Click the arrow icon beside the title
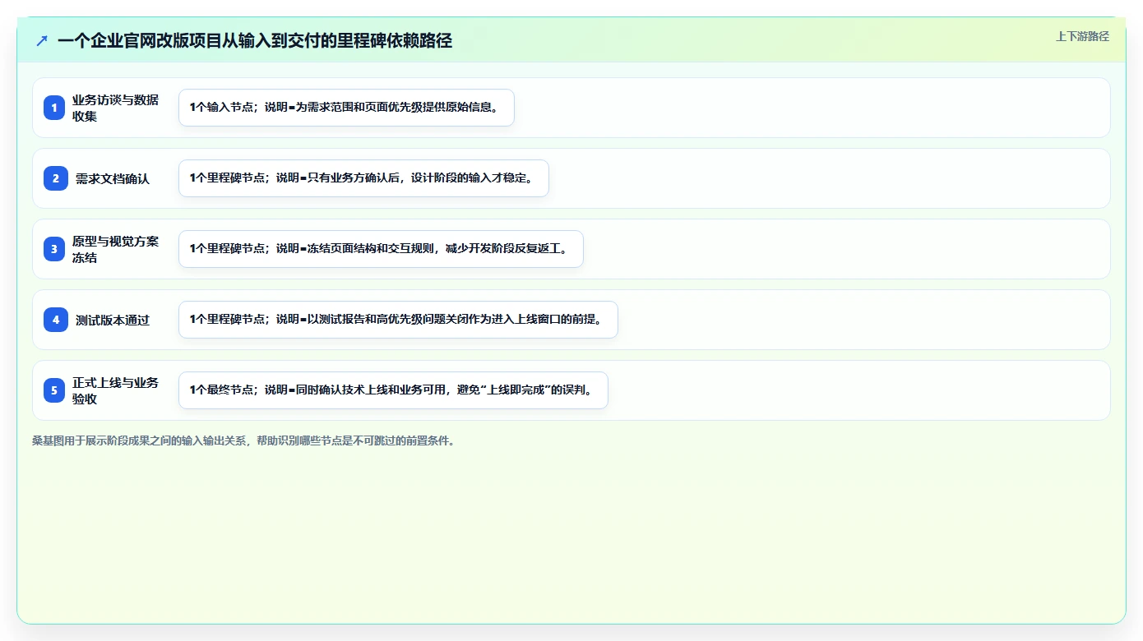The image size is (1143, 641). pyautogui.click(x=42, y=40)
